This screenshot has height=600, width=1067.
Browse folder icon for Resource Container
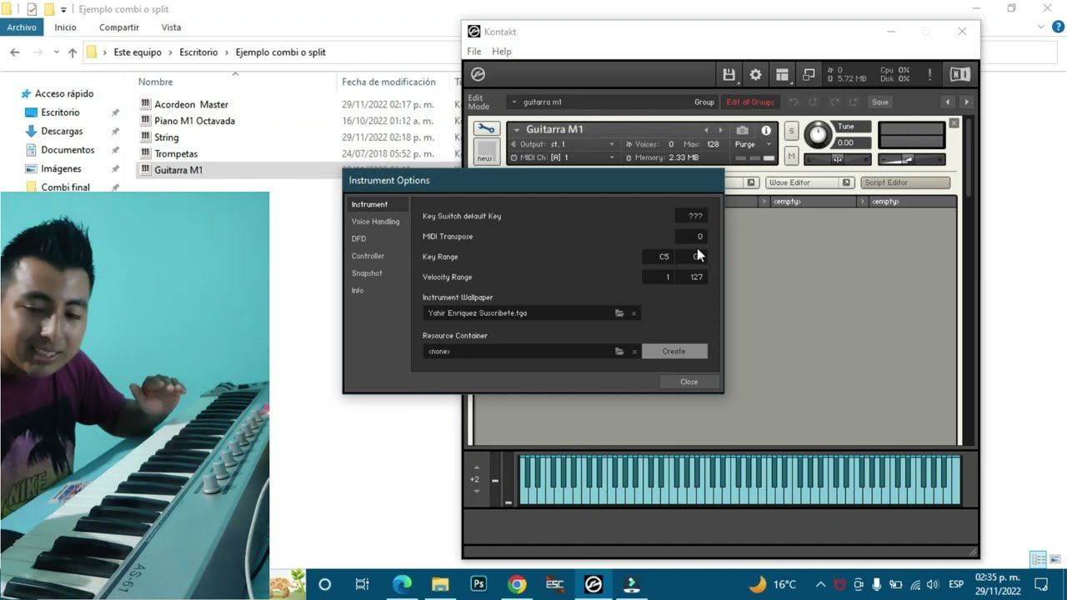(x=619, y=352)
